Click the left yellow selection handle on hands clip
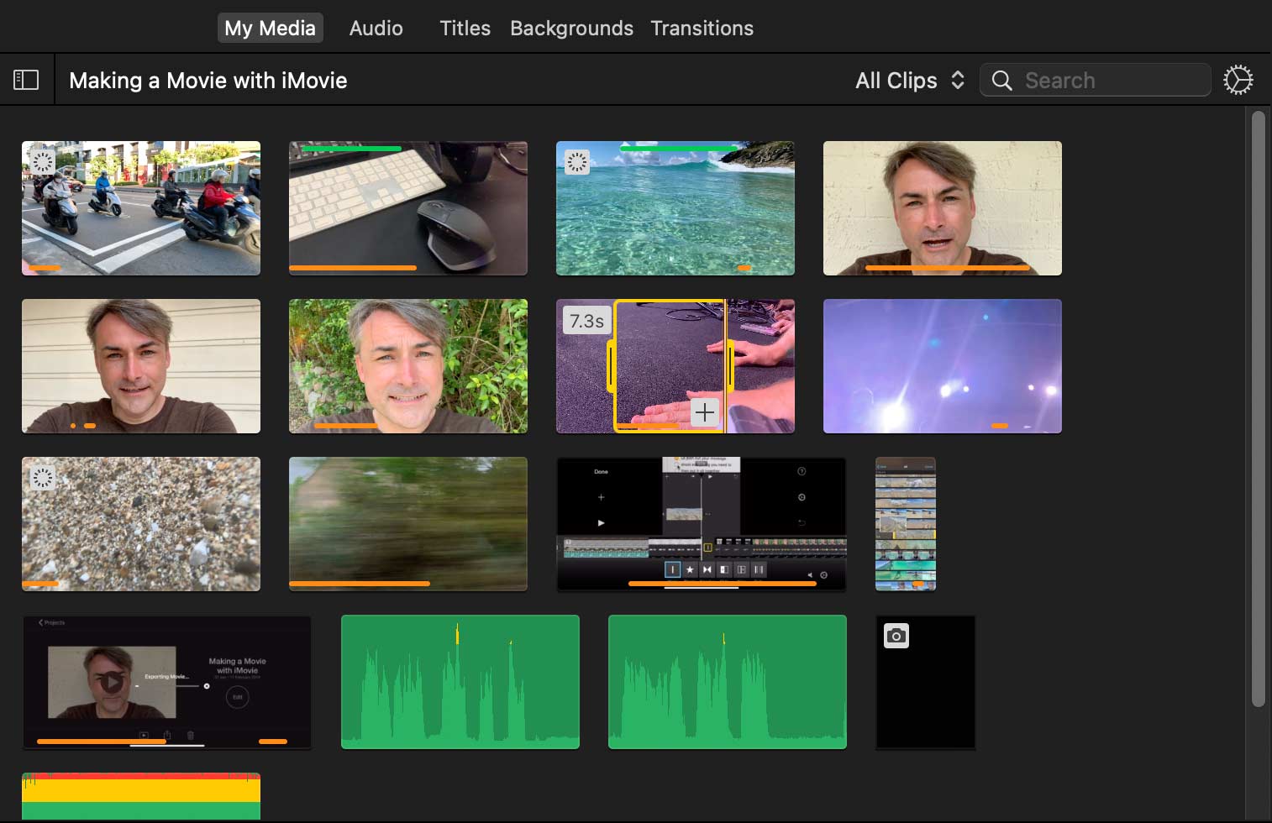1272x823 pixels. pyautogui.click(x=611, y=366)
